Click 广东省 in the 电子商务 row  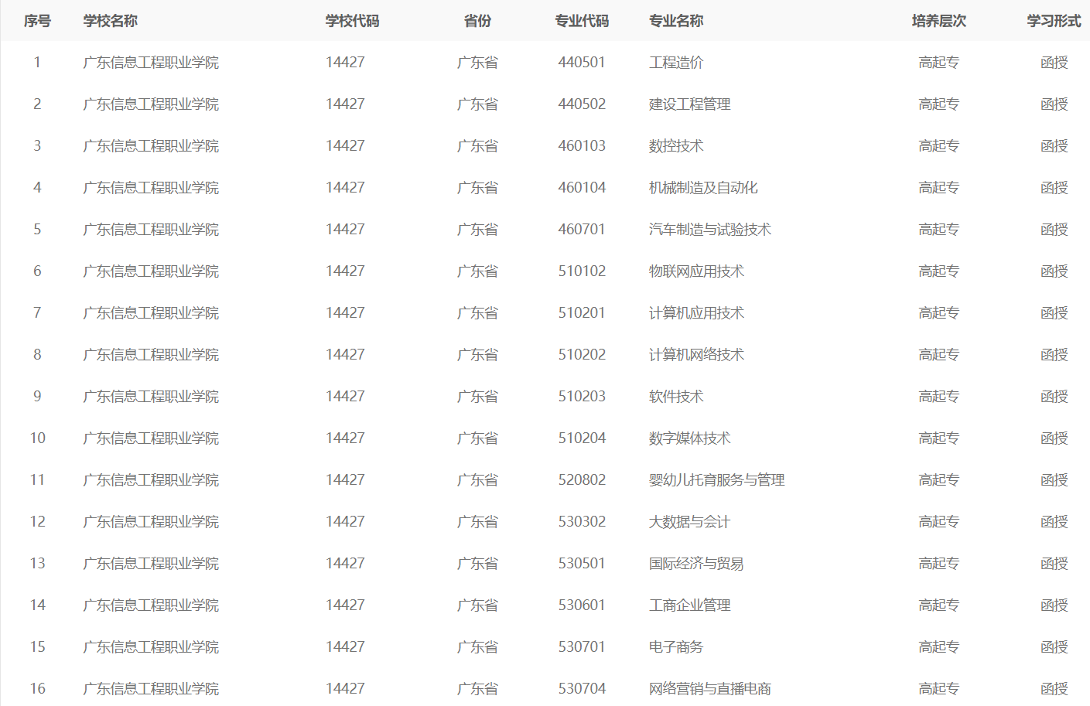(477, 647)
